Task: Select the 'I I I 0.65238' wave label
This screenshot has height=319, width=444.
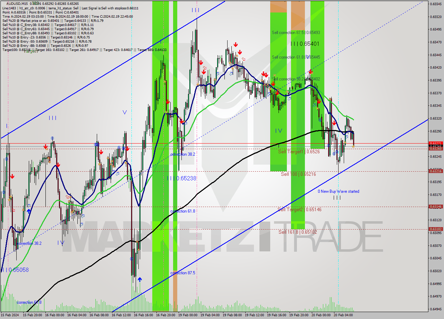Action: tap(182, 178)
